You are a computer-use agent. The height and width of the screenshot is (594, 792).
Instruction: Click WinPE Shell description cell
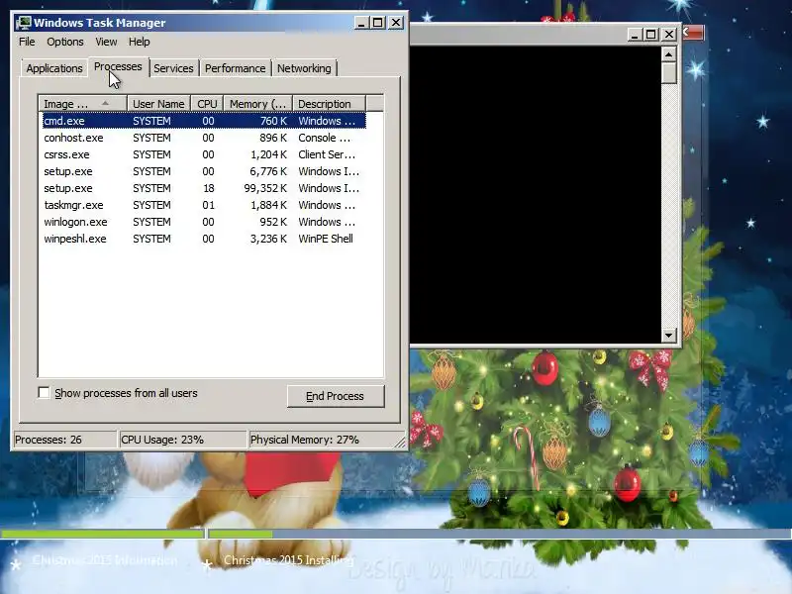(326, 239)
